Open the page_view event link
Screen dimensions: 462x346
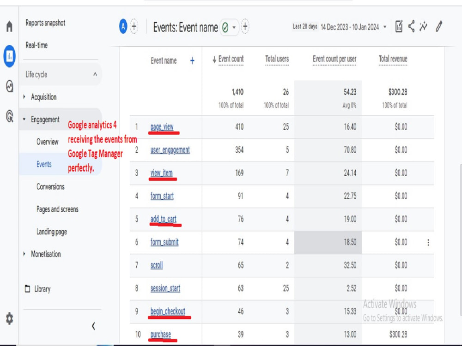pyautogui.click(x=162, y=127)
